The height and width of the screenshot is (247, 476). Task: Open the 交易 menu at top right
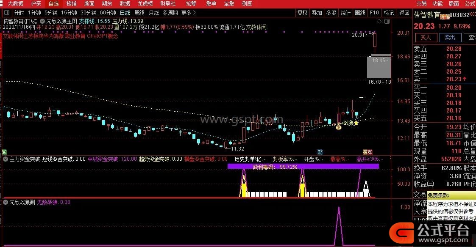click(x=421, y=4)
